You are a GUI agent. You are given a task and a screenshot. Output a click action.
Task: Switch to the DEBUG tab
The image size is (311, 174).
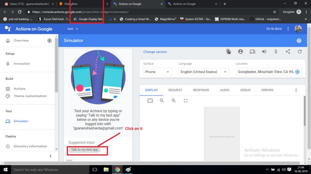click(245, 90)
